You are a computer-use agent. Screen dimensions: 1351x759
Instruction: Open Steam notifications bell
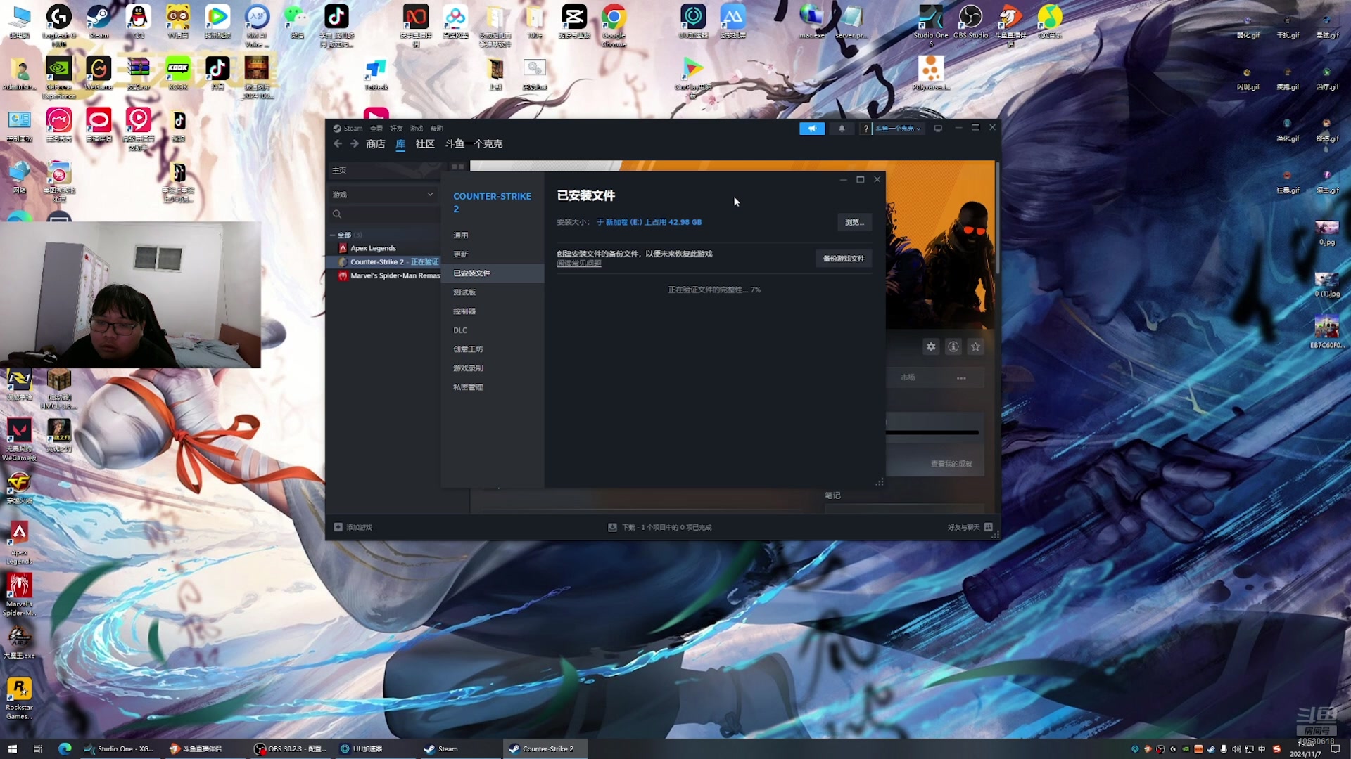pyautogui.click(x=842, y=129)
